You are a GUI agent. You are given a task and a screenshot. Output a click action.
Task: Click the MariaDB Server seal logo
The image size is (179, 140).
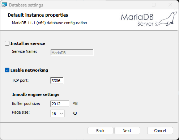(x=149, y=19)
